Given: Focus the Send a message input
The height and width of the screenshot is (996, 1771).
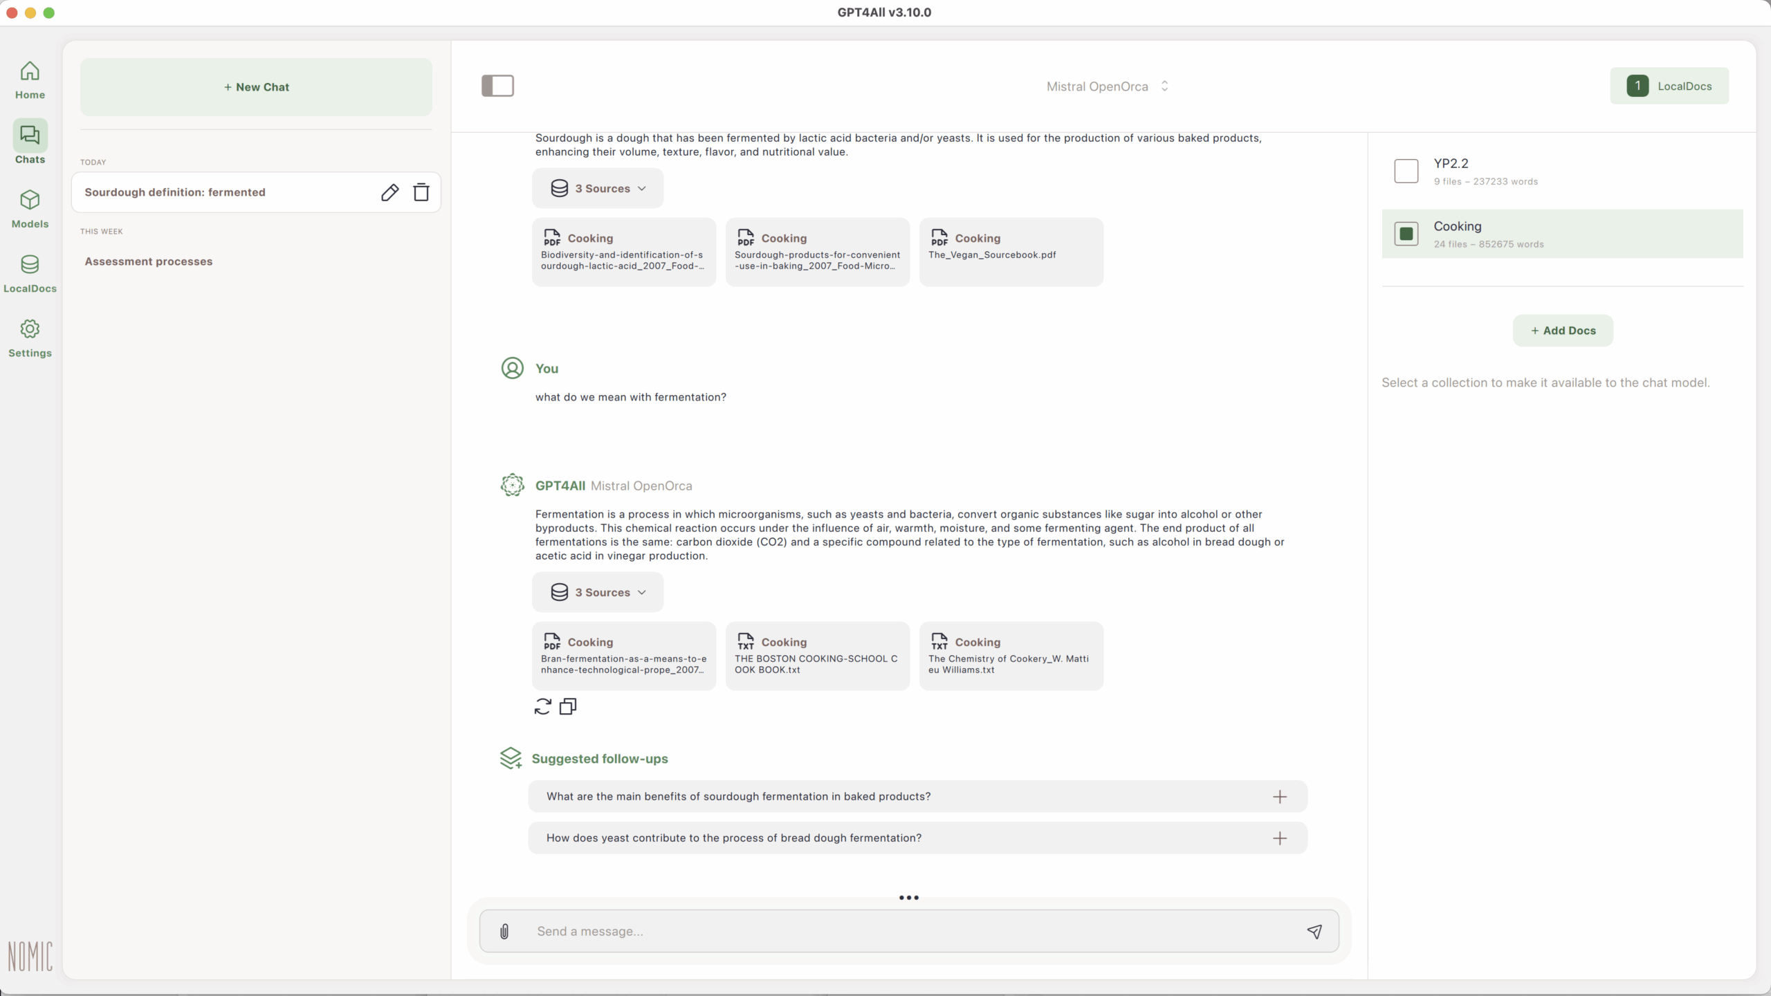Looking at the screenshot, I should pos(909,931).
